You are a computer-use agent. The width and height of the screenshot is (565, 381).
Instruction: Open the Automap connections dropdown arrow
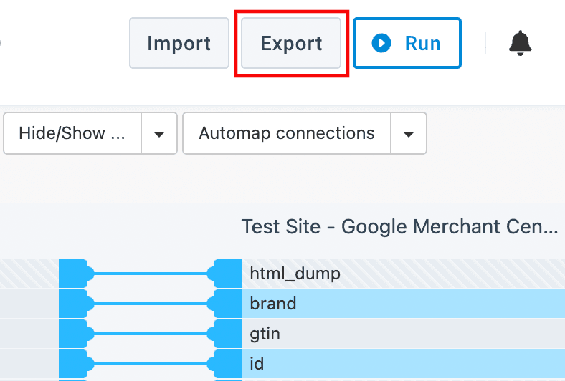[x=409, y=133]
